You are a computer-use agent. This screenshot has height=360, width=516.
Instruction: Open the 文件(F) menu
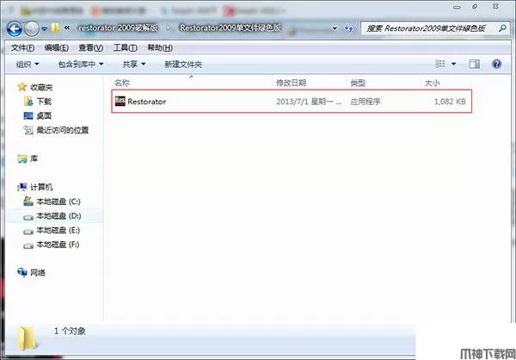point(22,48)
